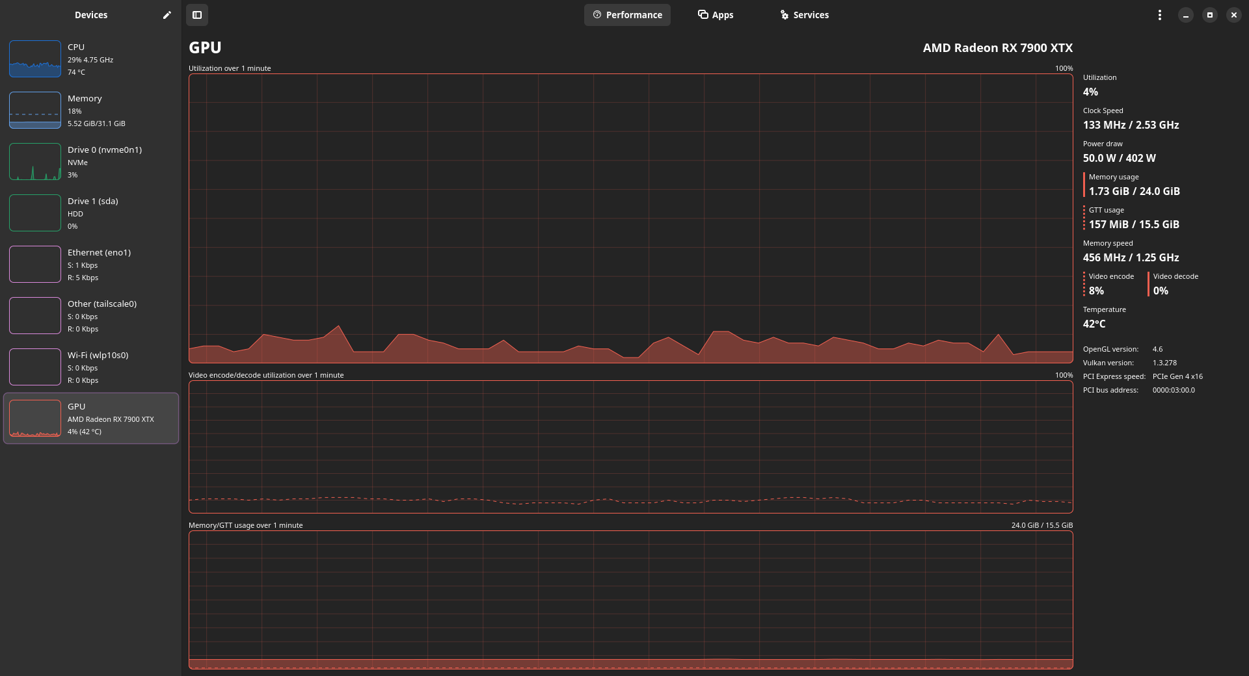Open Ethernet (eno1) network device
The width and height of the screenshot is (1249, 676).
click(91, 265)
